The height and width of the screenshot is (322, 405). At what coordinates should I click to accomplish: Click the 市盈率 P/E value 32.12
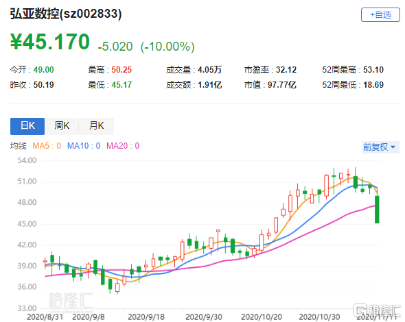[x=286, y=70]
